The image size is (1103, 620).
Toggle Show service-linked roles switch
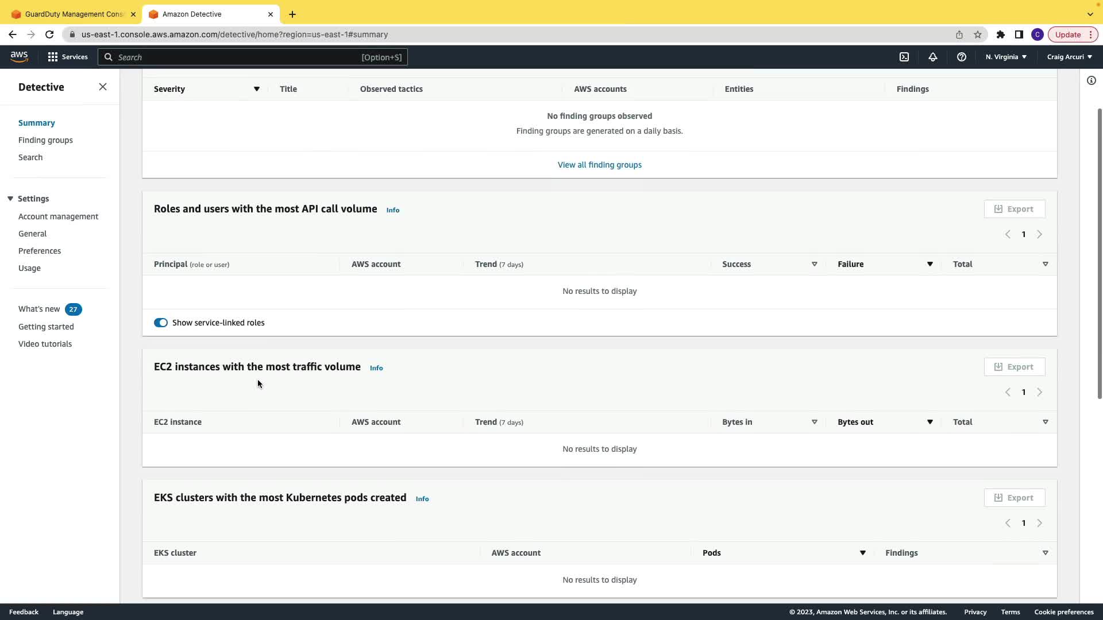[x=161, y=323]
